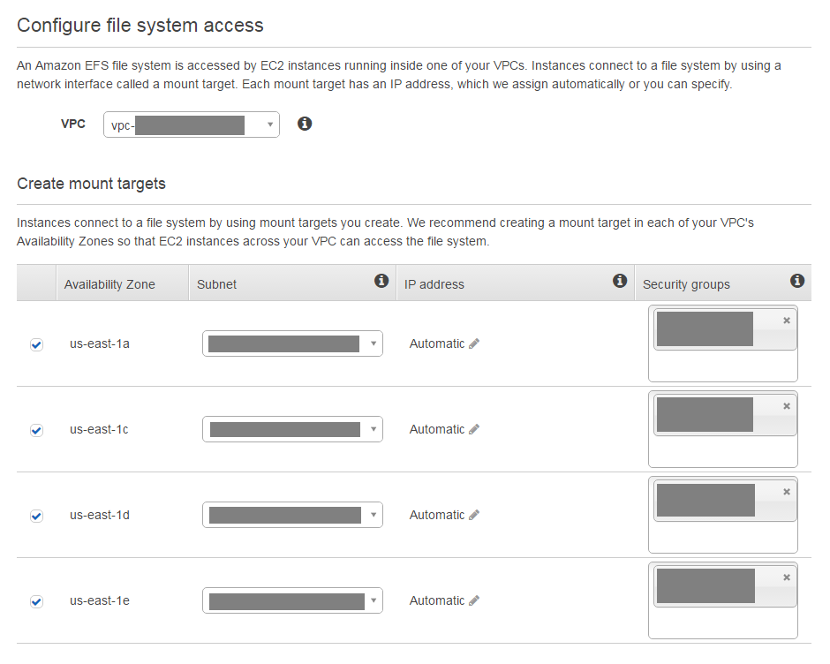830x664 pixels.
Task: Click empty area in us-east-1d security groups field
Action: click(x=723, y=537)
